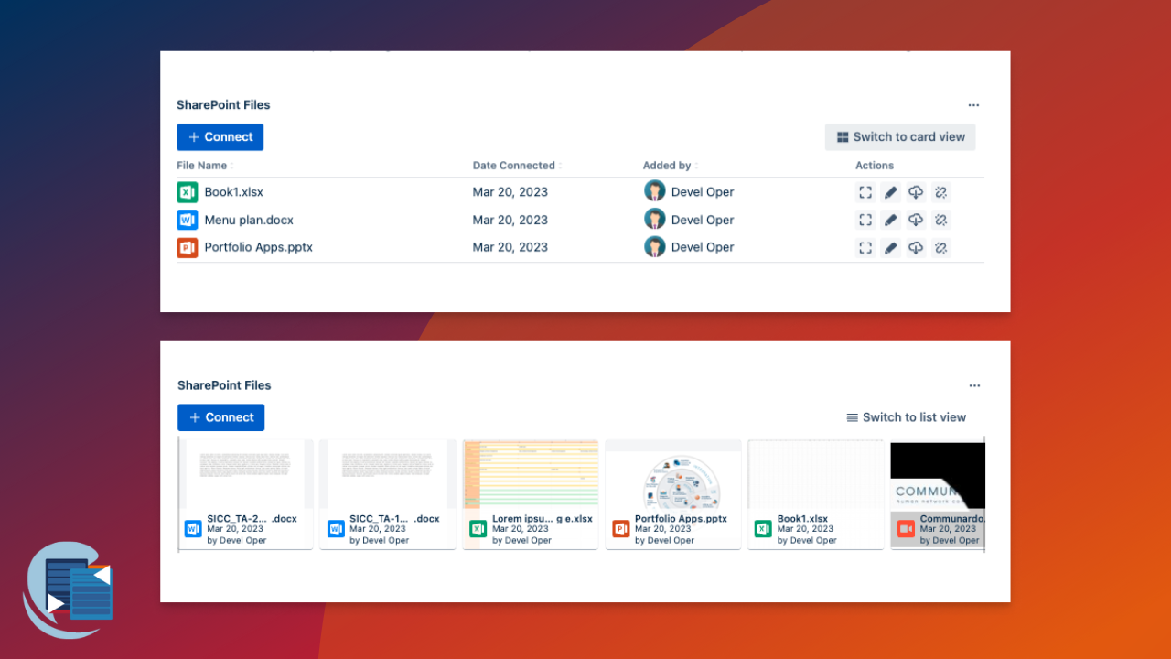Open fullscreen preview for Book1.xlsx
This screenshot has height=659, width=1171.
point(865,192)
